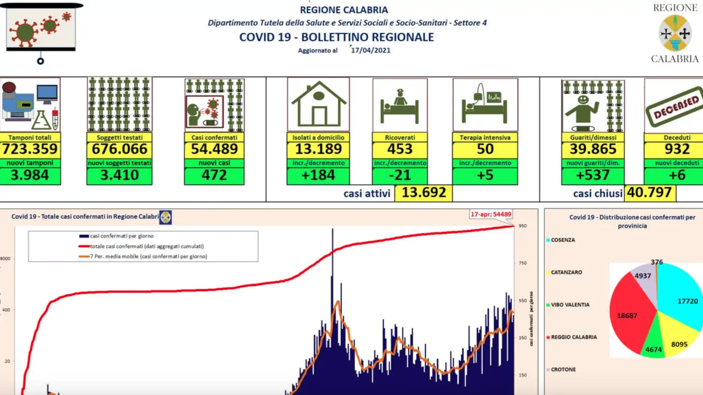This screenshot has height=395, width=703.
Task: Click the yellow Catanzaro slice labeled 8095
Action: 678,338
